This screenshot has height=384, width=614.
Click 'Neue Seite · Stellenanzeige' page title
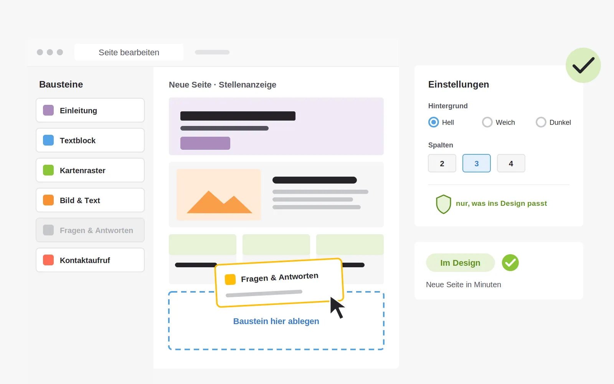coord(223,84)
